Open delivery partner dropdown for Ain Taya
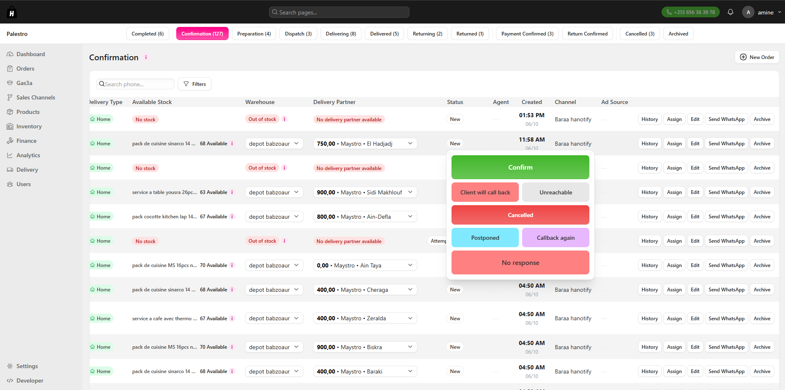This screenshot has width=785, height=390. click(x=365, y=265)
